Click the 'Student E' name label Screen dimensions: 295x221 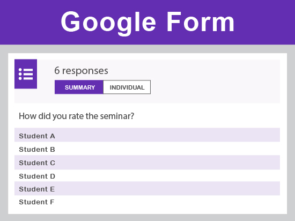pyautogui.click(x=37, y=189)
